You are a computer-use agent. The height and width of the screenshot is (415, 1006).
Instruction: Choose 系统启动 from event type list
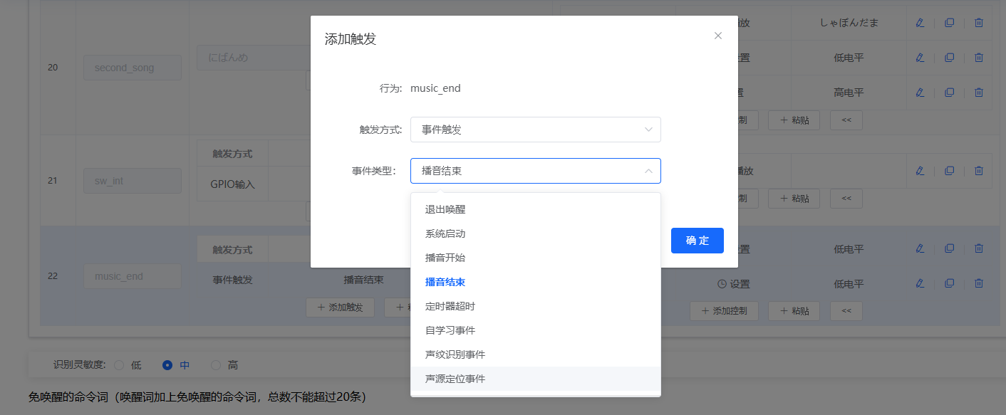pos(536,233)
